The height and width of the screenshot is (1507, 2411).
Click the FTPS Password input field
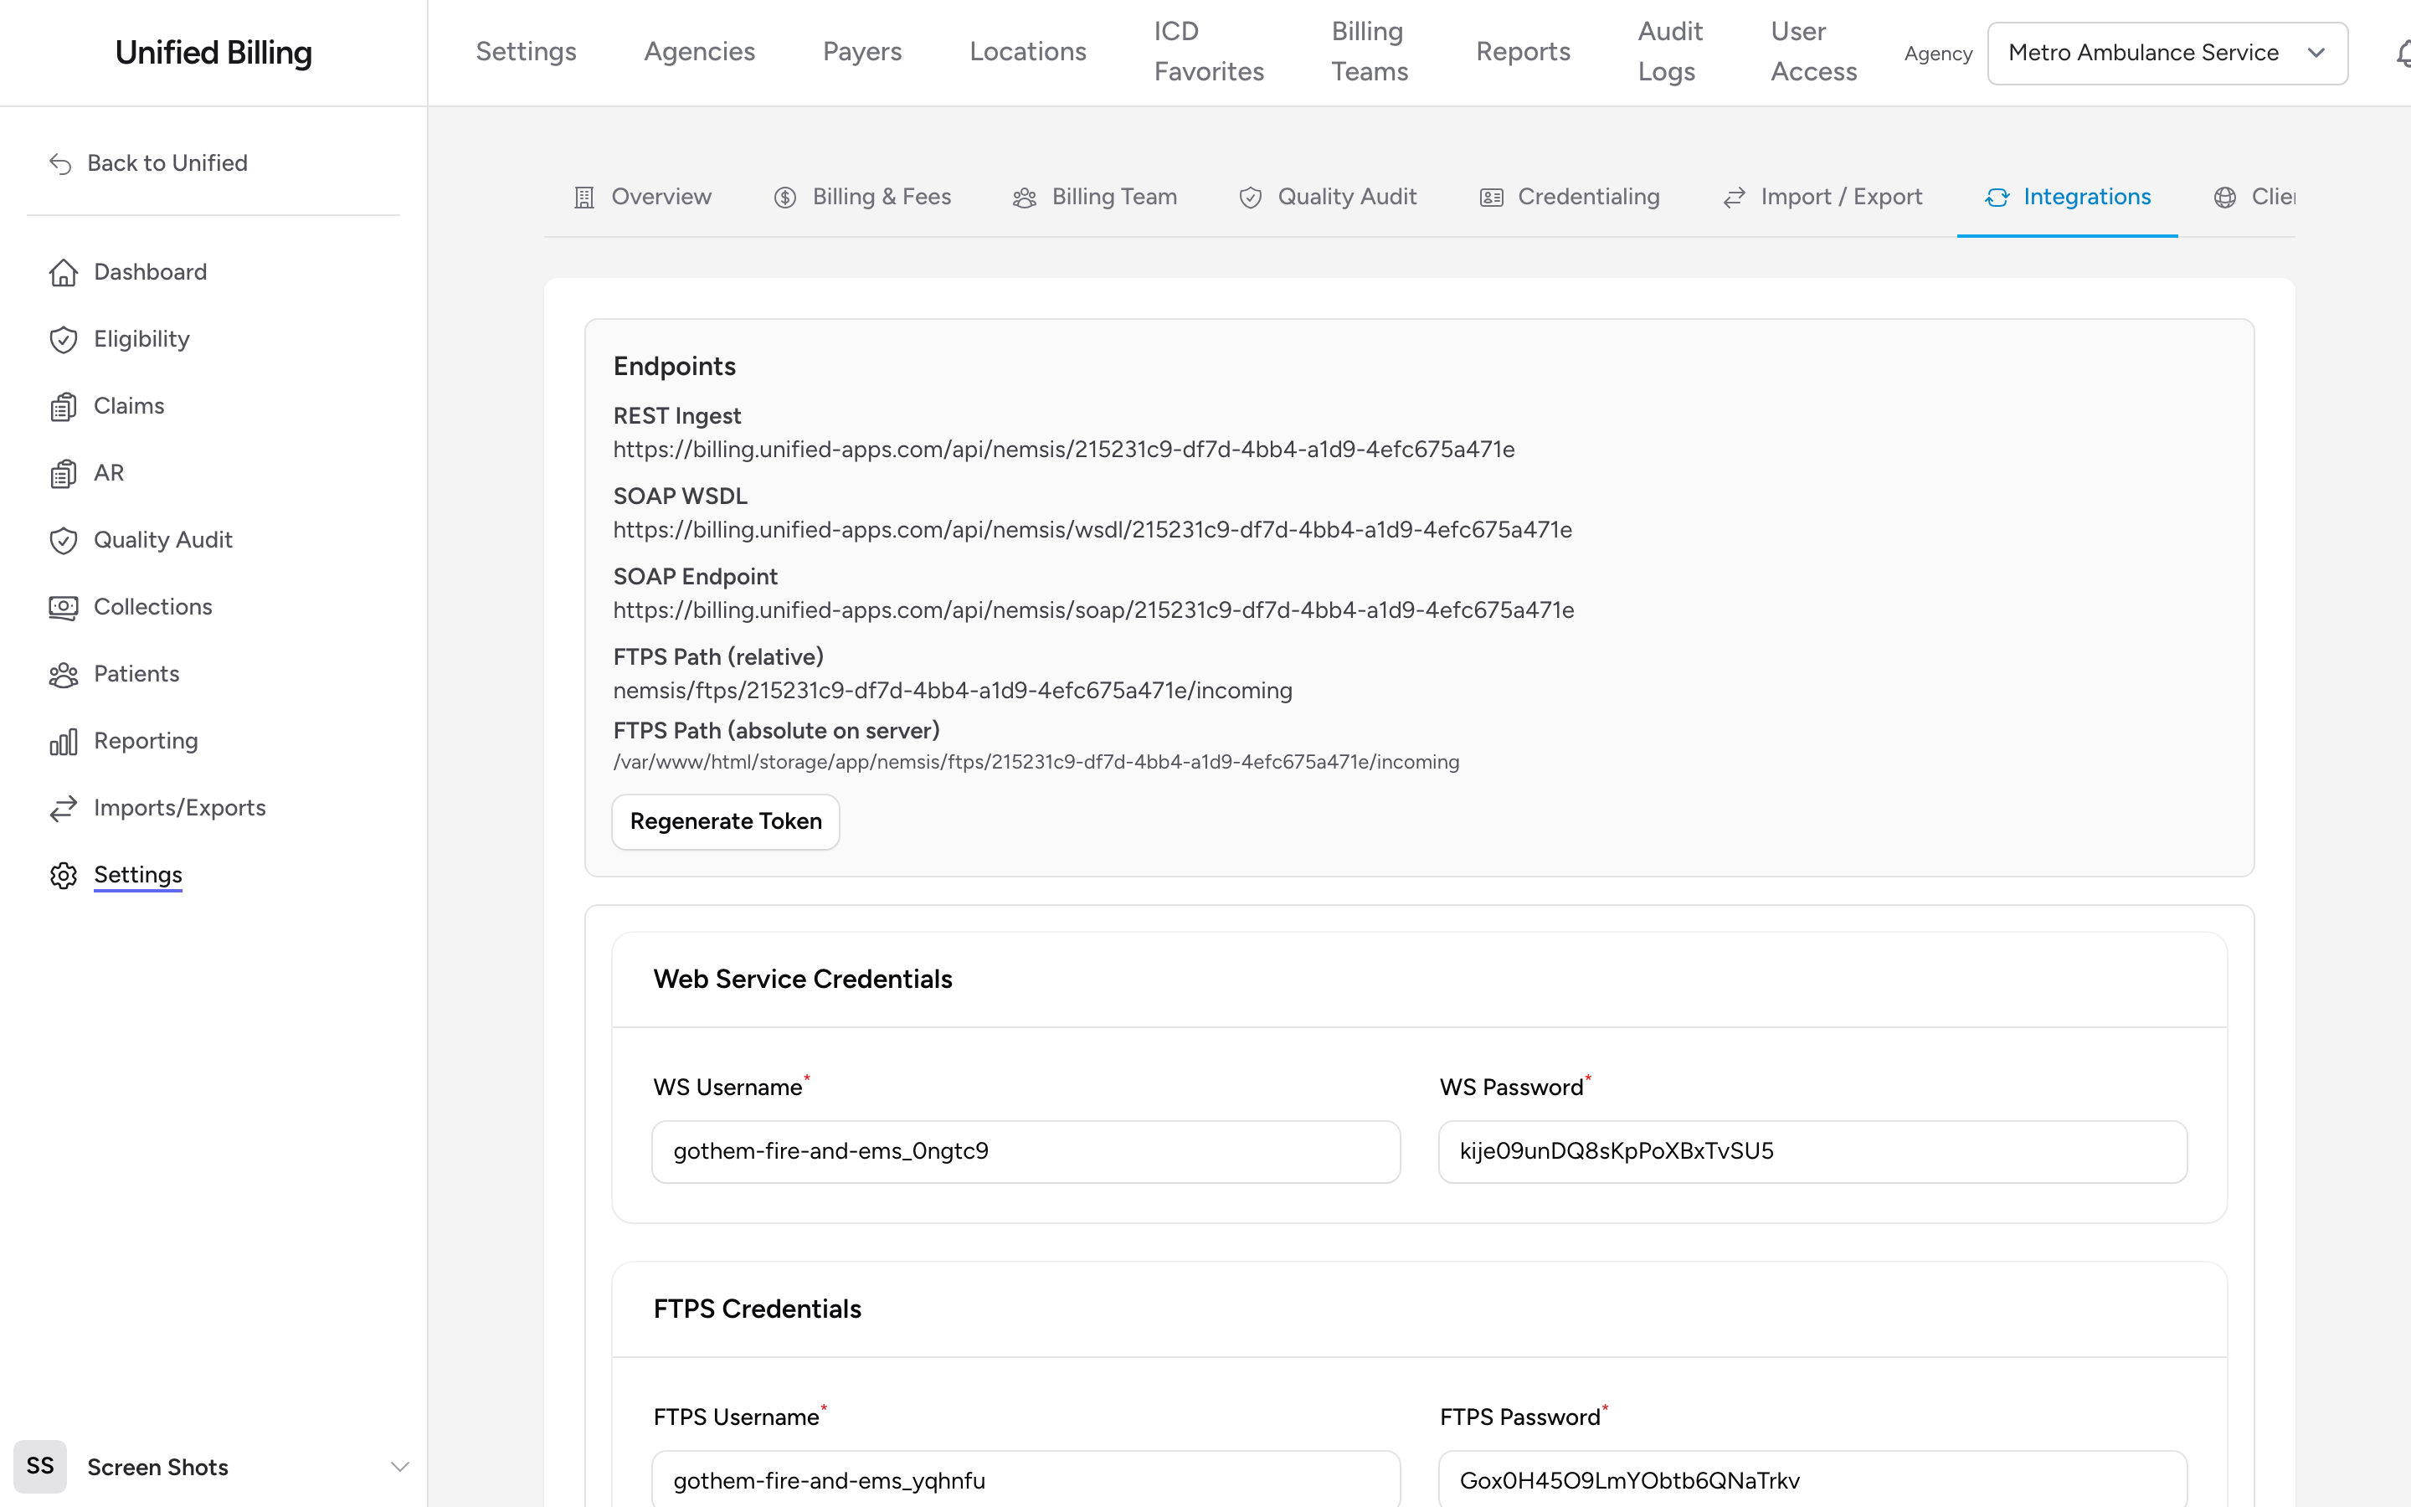(1812, 1479)
